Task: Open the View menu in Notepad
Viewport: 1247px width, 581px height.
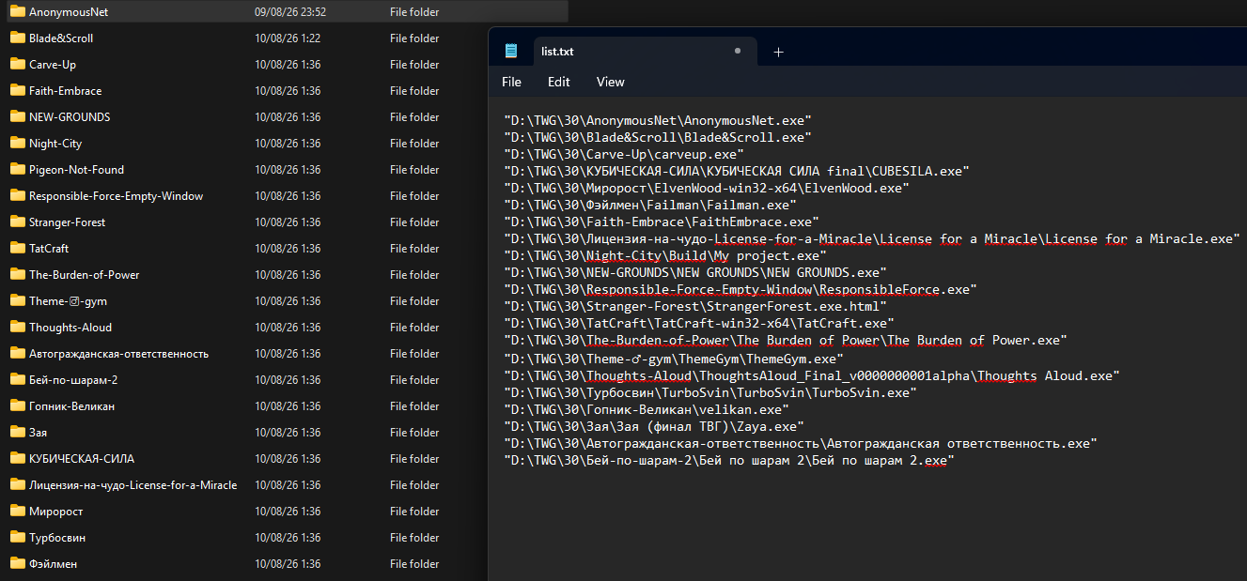Action: tap(611, 82)
